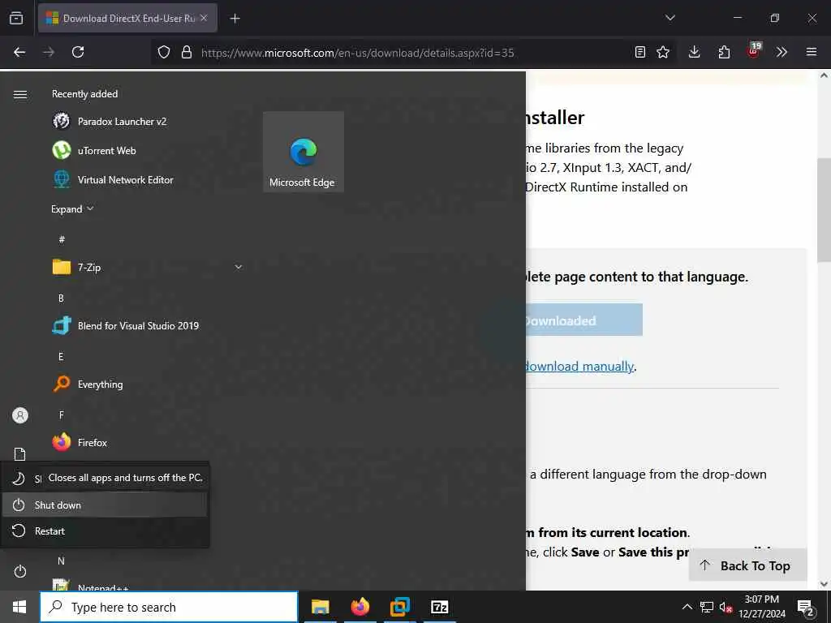Click the Power icon in Start sidebar

[x=20, y=571]
